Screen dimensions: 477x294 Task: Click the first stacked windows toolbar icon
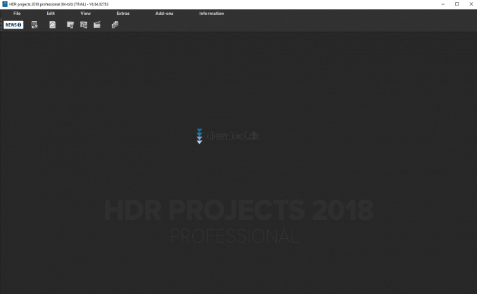tap(70, 25)
